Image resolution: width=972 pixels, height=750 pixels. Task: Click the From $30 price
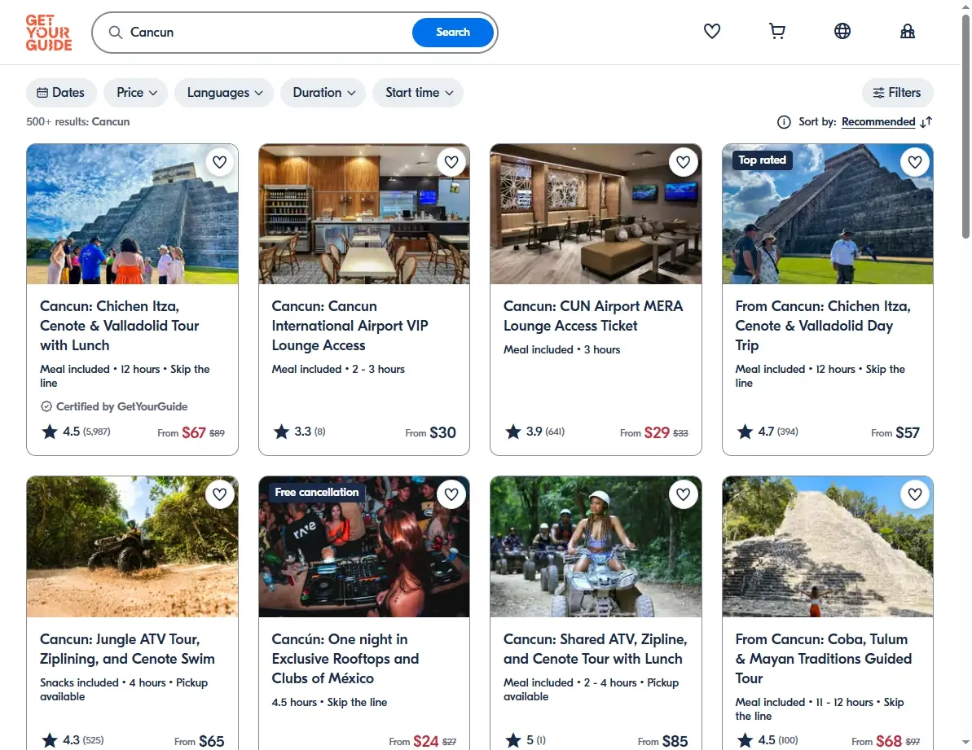431,433
